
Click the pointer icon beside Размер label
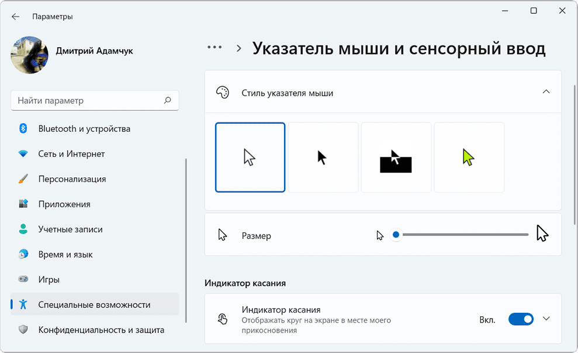tap(222, 235)
